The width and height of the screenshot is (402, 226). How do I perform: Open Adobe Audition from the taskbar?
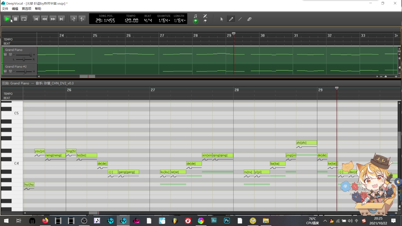click(214, 221)
